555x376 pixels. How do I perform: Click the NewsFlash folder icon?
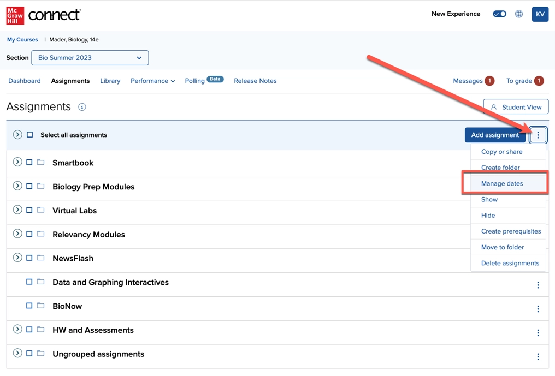(41, 258)
